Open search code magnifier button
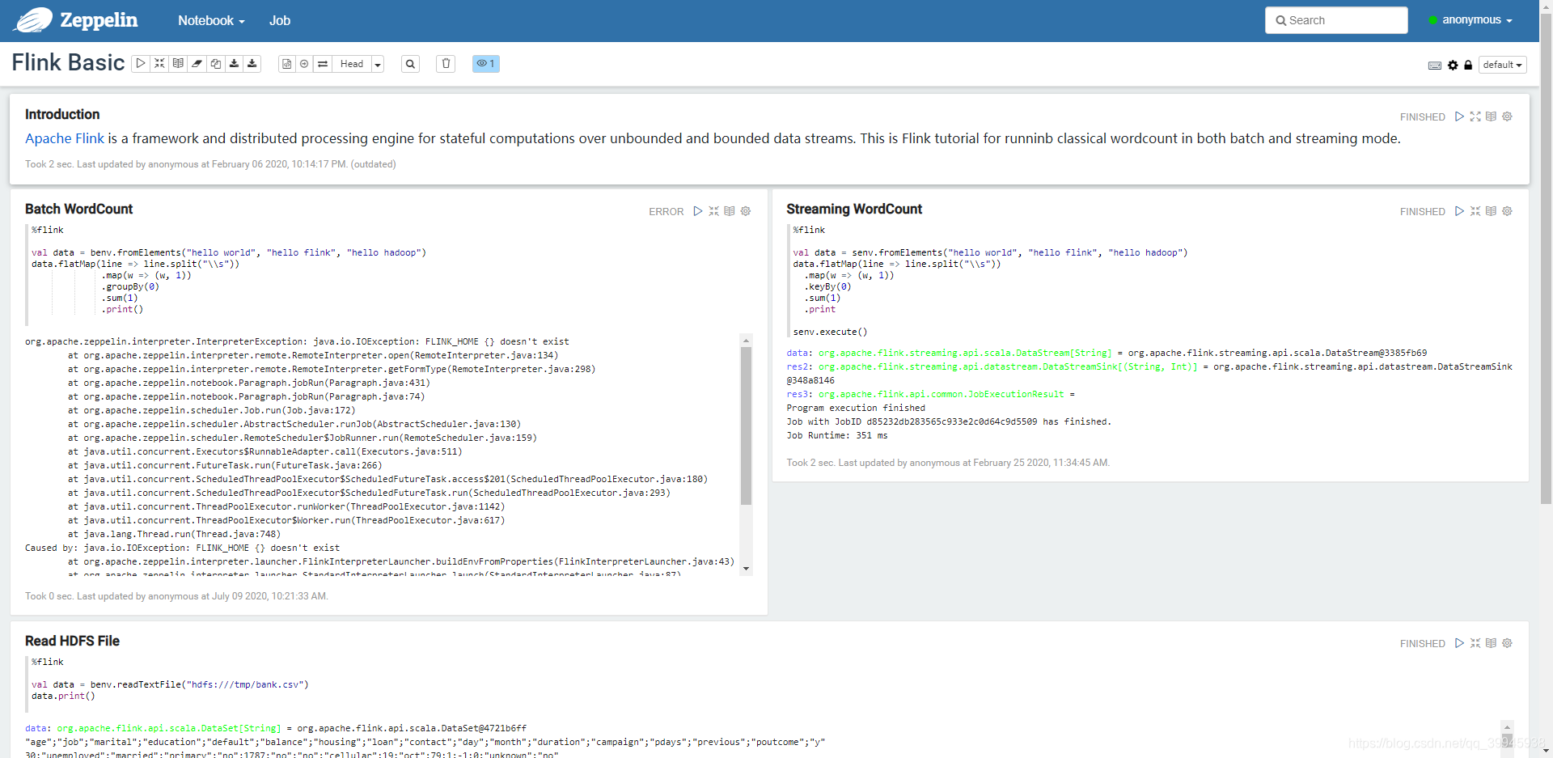Image resolution: width=1553 pixels, height=758 pixels. coord(411,64)
